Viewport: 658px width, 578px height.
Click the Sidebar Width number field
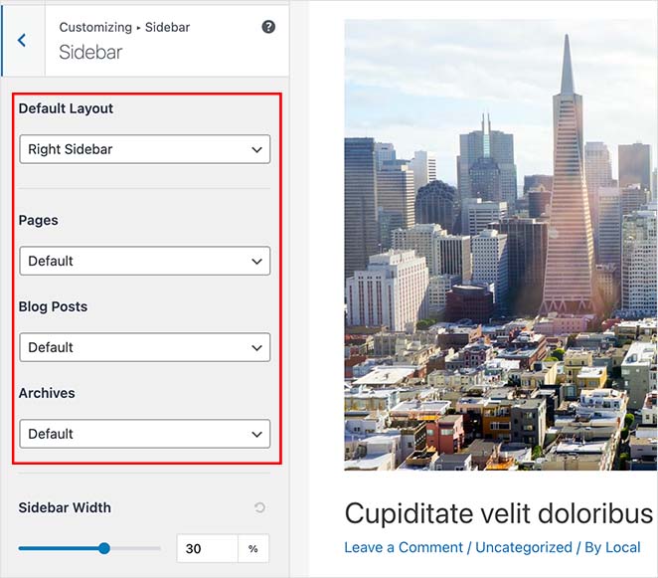click(207, 548)
